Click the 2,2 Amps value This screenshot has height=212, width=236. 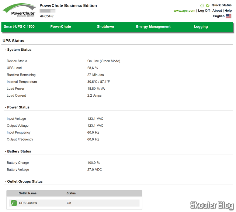coord(94,96)
